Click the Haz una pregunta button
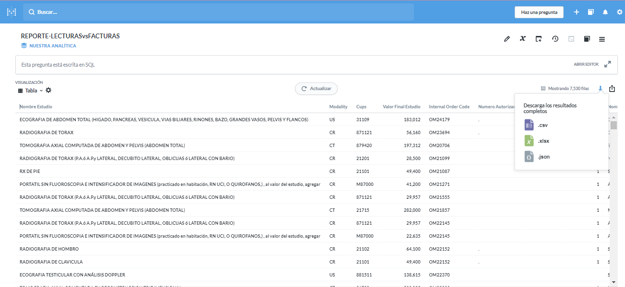 coord(539,12)
